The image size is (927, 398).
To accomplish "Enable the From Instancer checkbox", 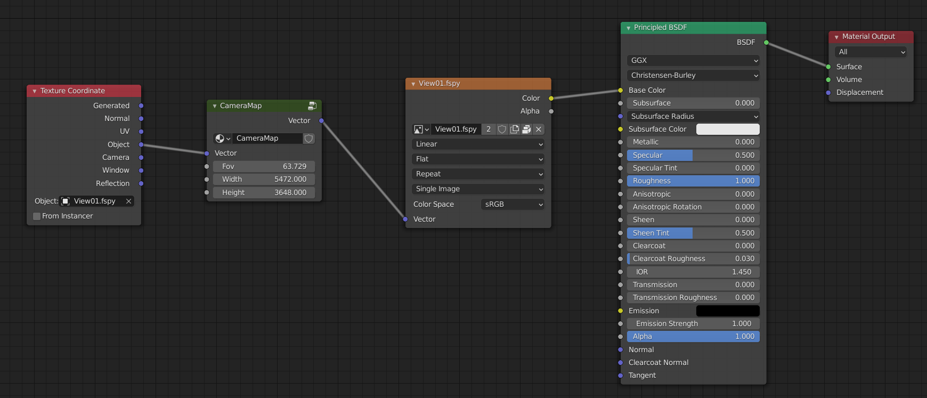I will tap(37, 216).
